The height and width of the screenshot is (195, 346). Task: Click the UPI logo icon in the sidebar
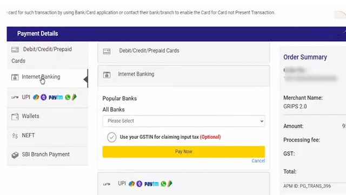(15, 97)
